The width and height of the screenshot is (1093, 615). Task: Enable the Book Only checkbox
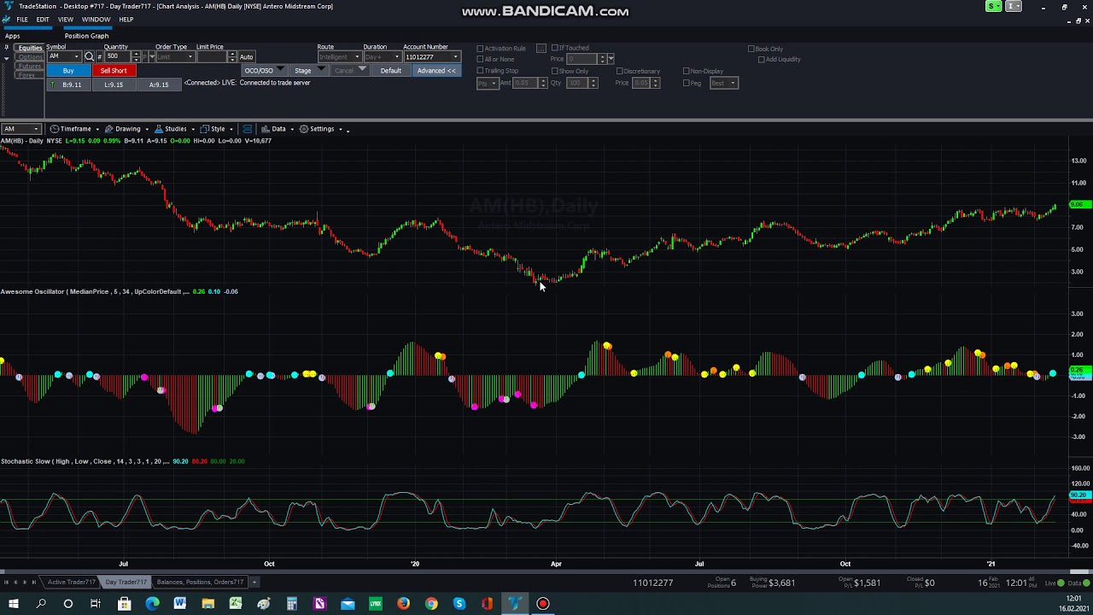click(751, 49)
